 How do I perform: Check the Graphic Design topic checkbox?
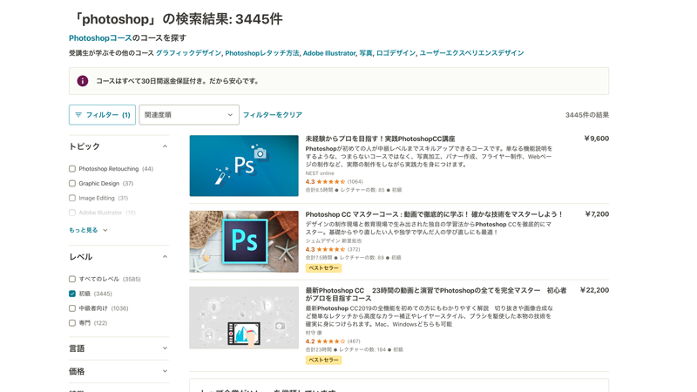pos(72,184)
